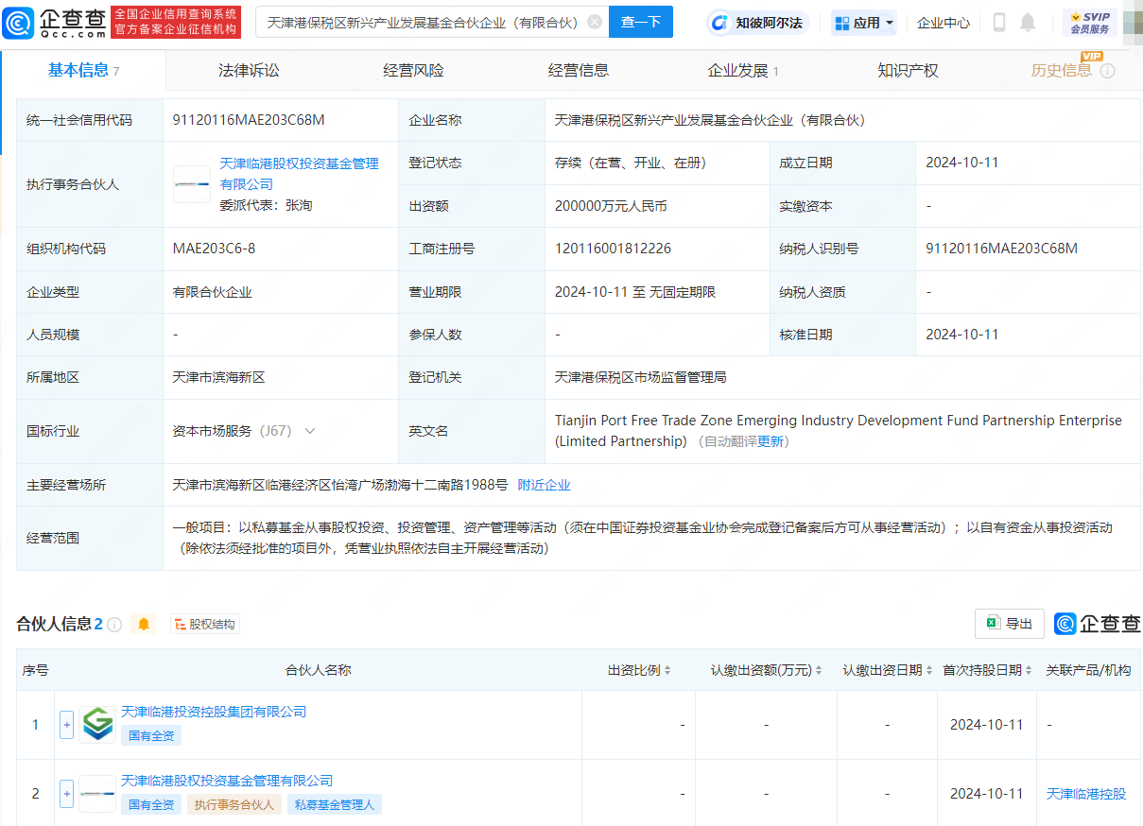Click the 有限合伙企业 enterprise type value

click(x=212, y=292)
